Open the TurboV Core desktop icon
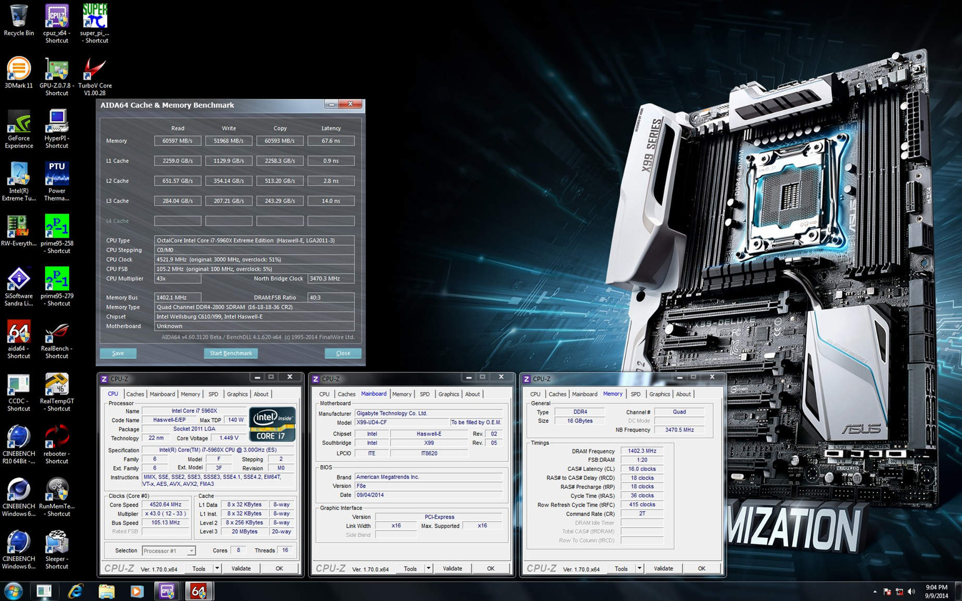Viewport: 962px width, 601px height. [x=95, y=70]
